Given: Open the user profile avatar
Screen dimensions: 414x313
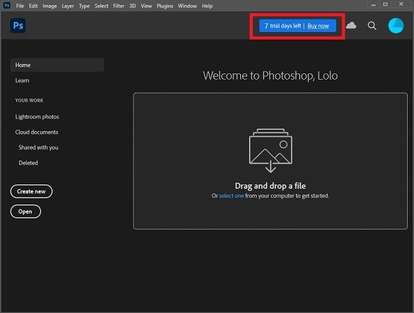Looking at the screenshot, I should [396, 26].
